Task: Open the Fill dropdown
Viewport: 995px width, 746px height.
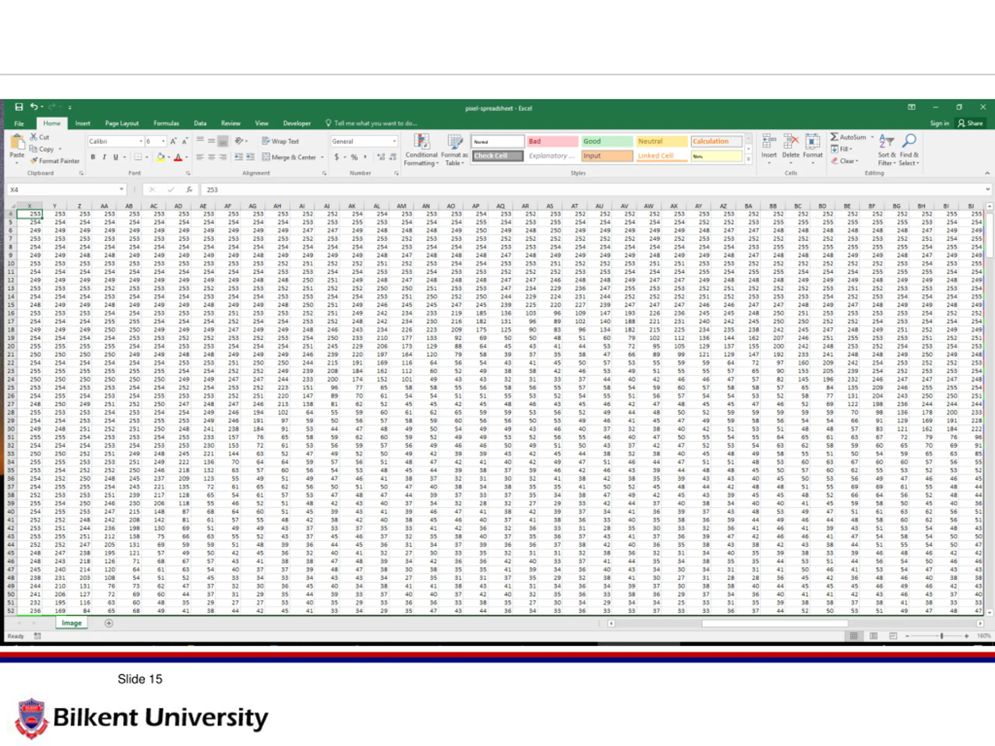Action: point(841,149)
